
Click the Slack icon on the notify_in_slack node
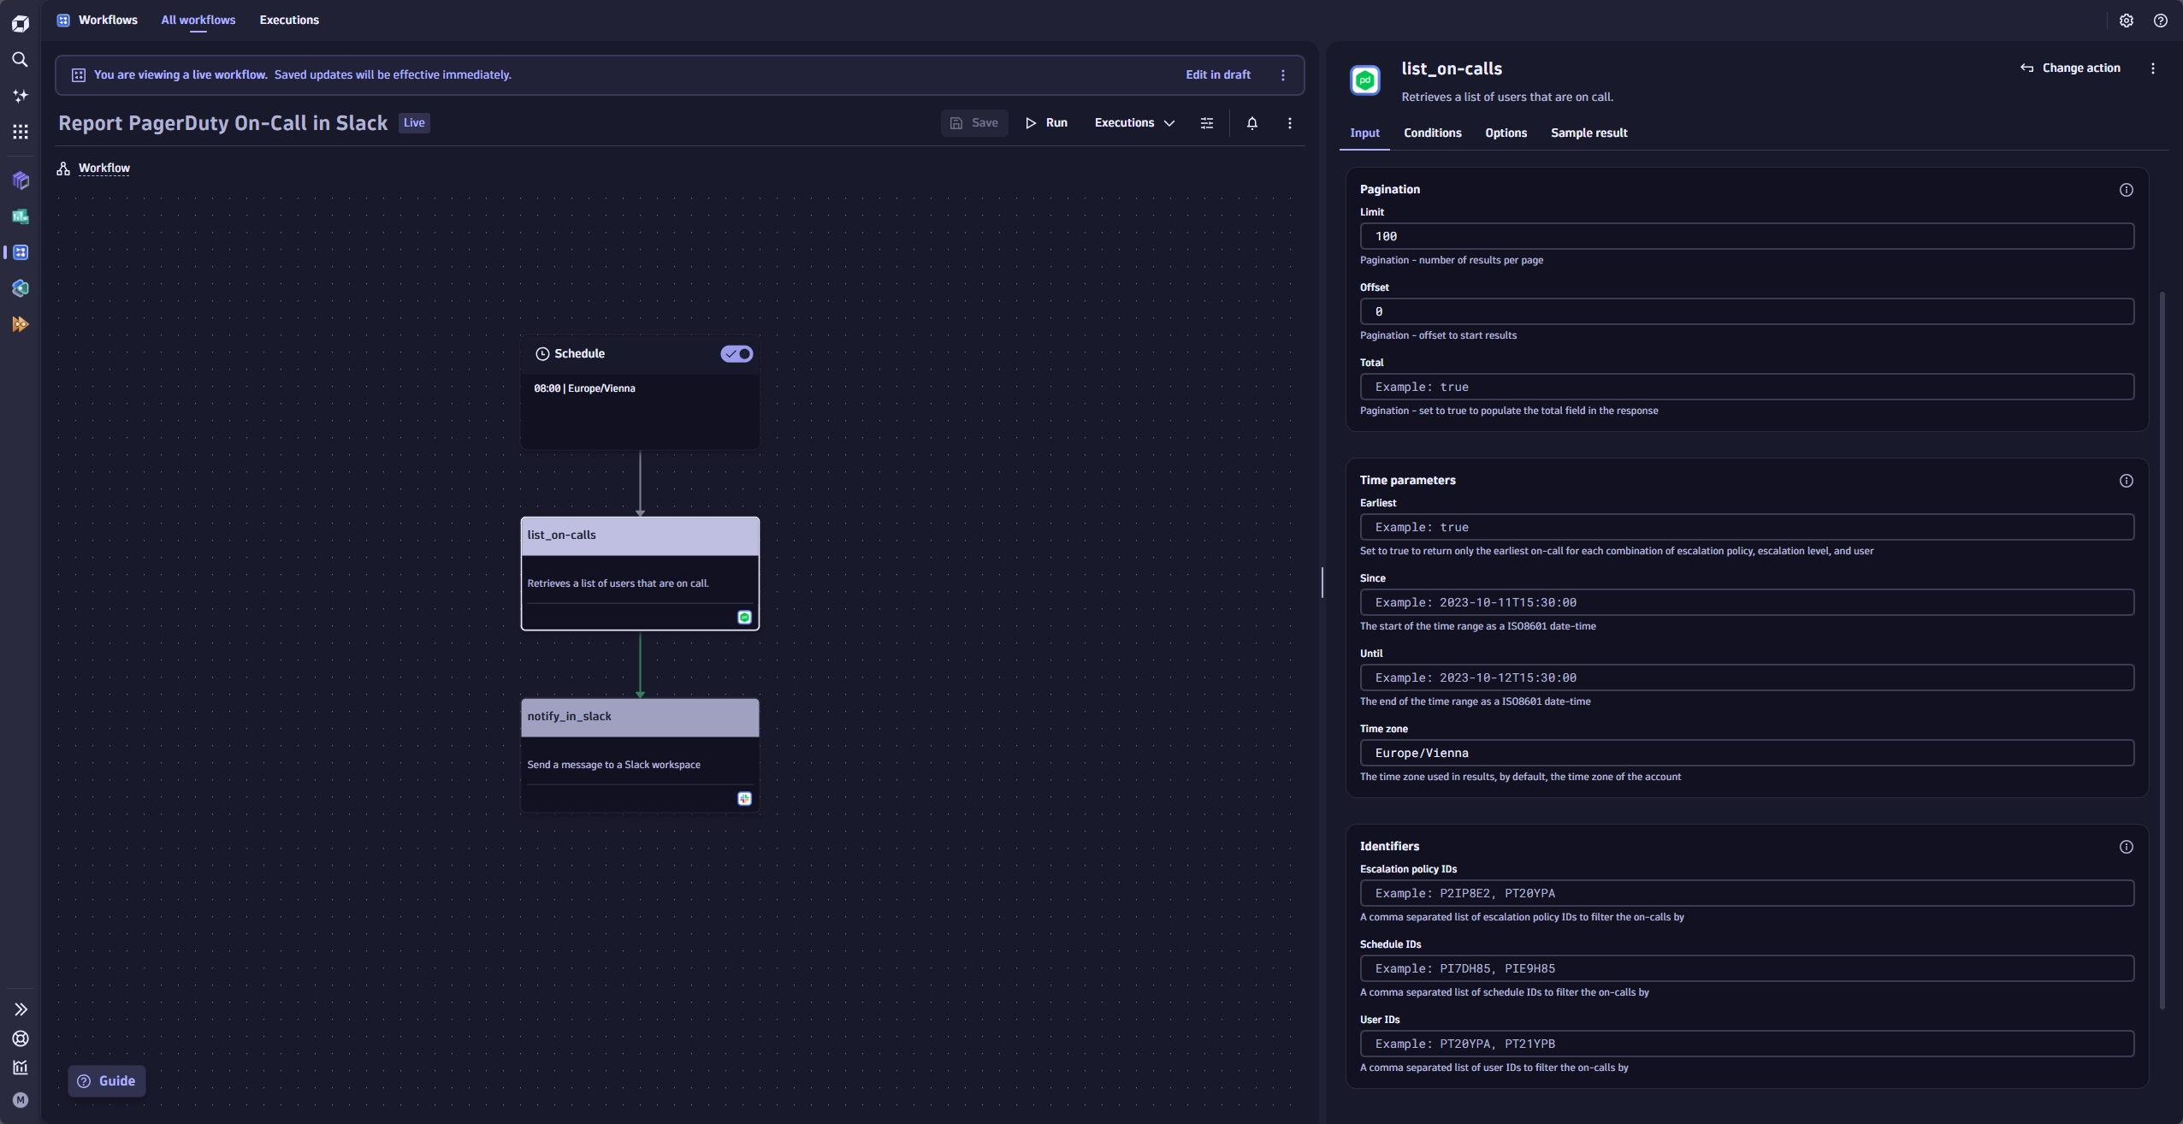(x=743, y=797)
